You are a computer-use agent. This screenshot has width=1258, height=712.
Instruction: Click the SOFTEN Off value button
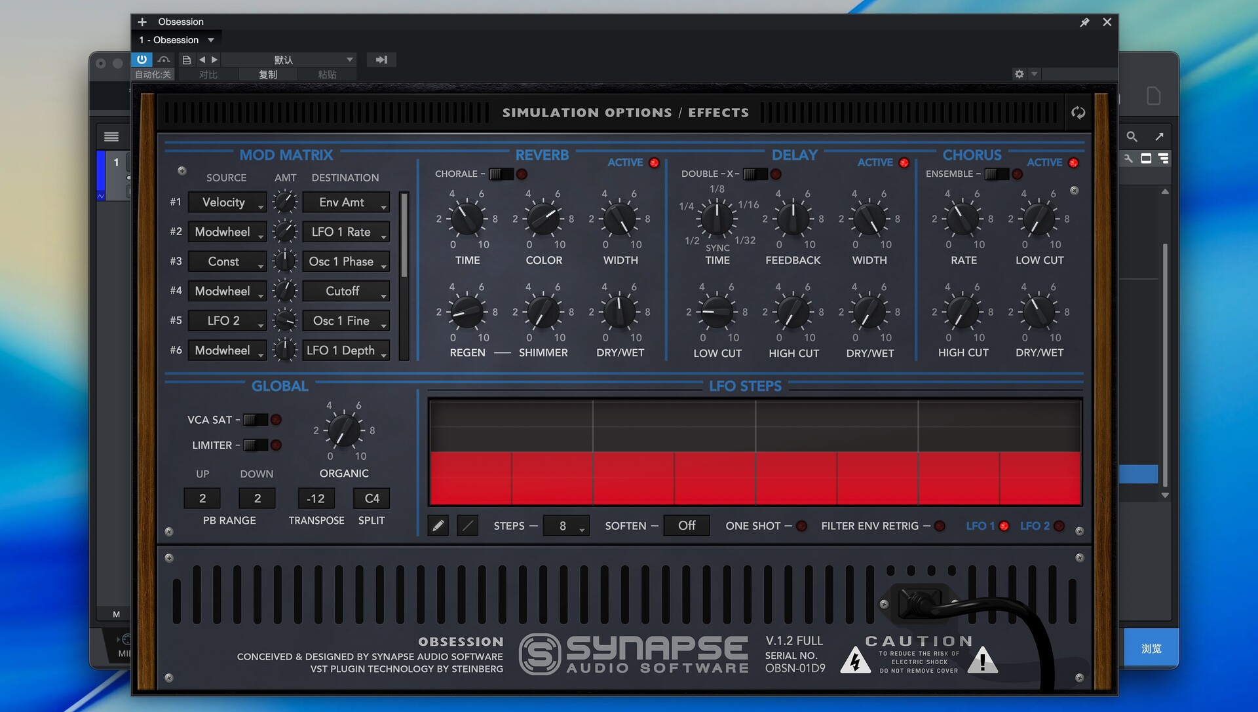pos(686,525)
